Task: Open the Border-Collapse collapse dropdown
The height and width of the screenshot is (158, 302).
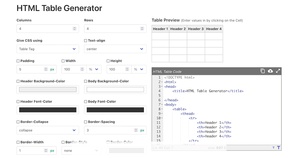Action: 48,130
